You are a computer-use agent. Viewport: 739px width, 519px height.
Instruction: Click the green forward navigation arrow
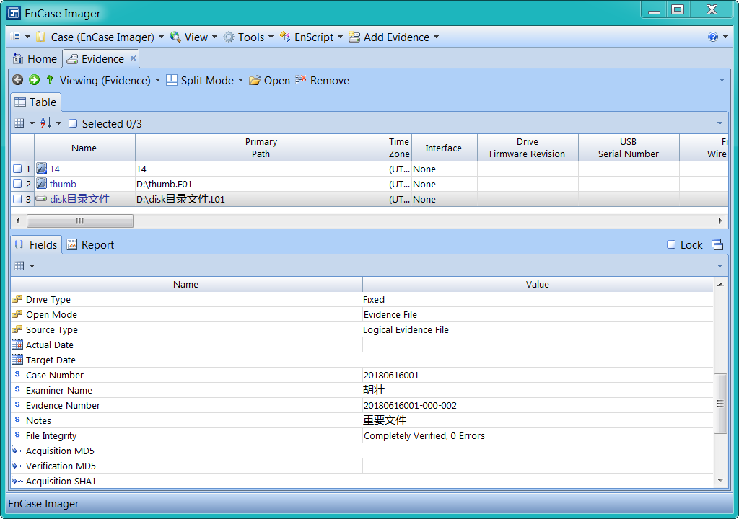(x=34, y=80)
